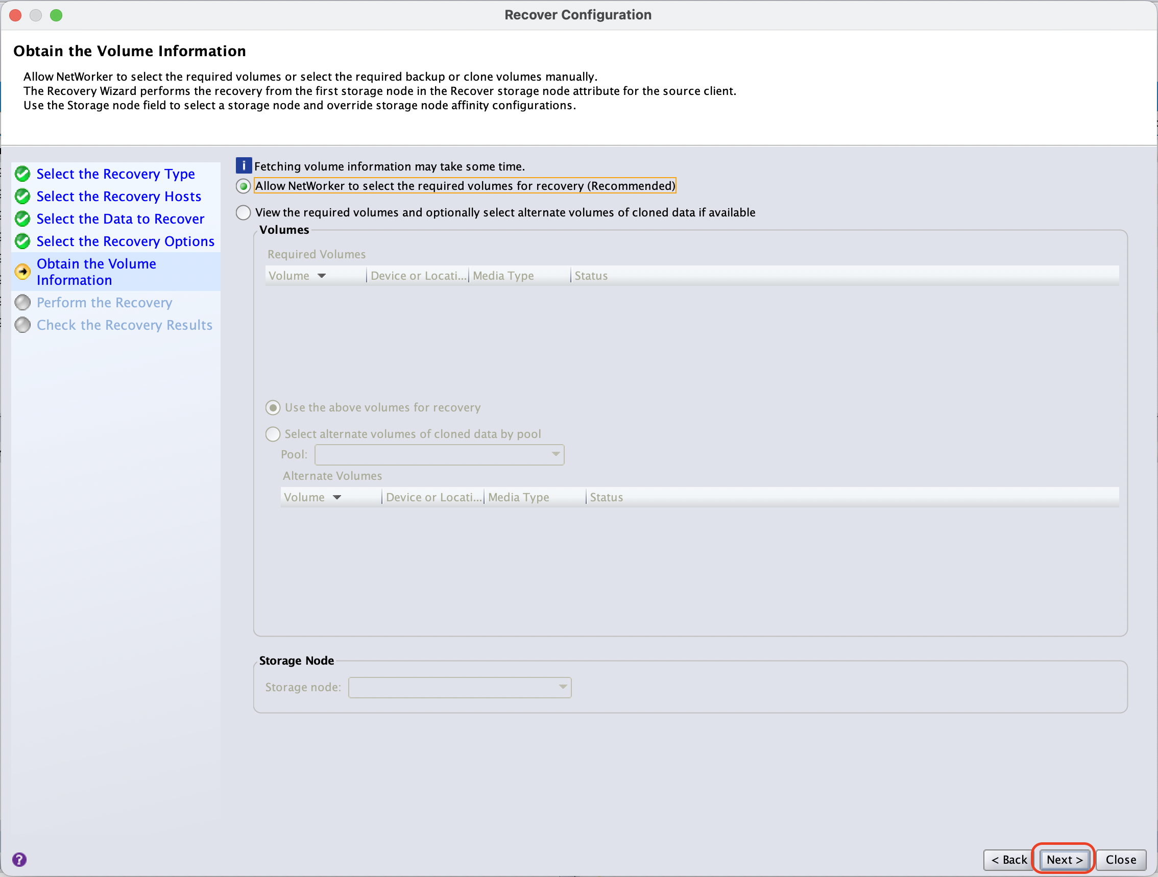The width and height of the screenshot is (1158, 877).
Task: Enable Use the above volumes for recovery
Action: coord(273,407)
